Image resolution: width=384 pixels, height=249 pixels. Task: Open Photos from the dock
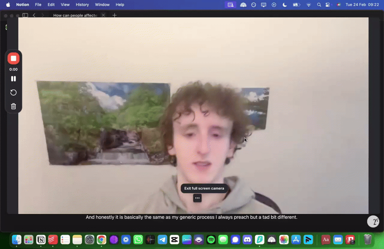click(284, 240)
